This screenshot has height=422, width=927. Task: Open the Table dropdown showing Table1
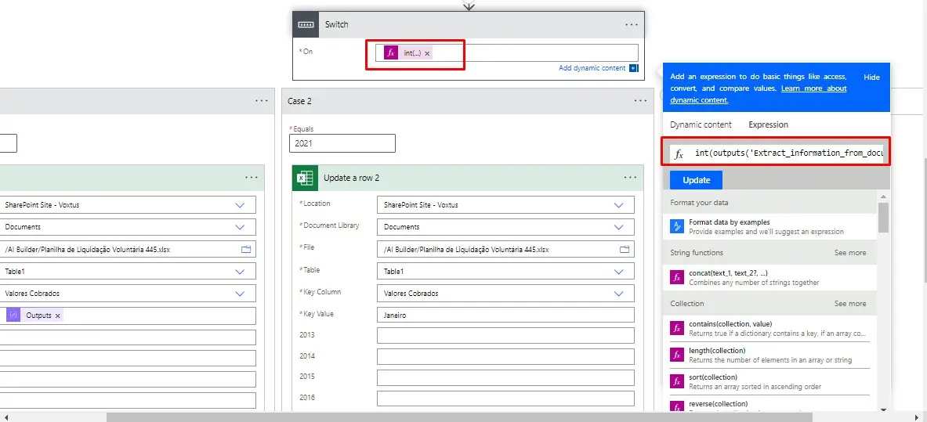tap(619, 272)
